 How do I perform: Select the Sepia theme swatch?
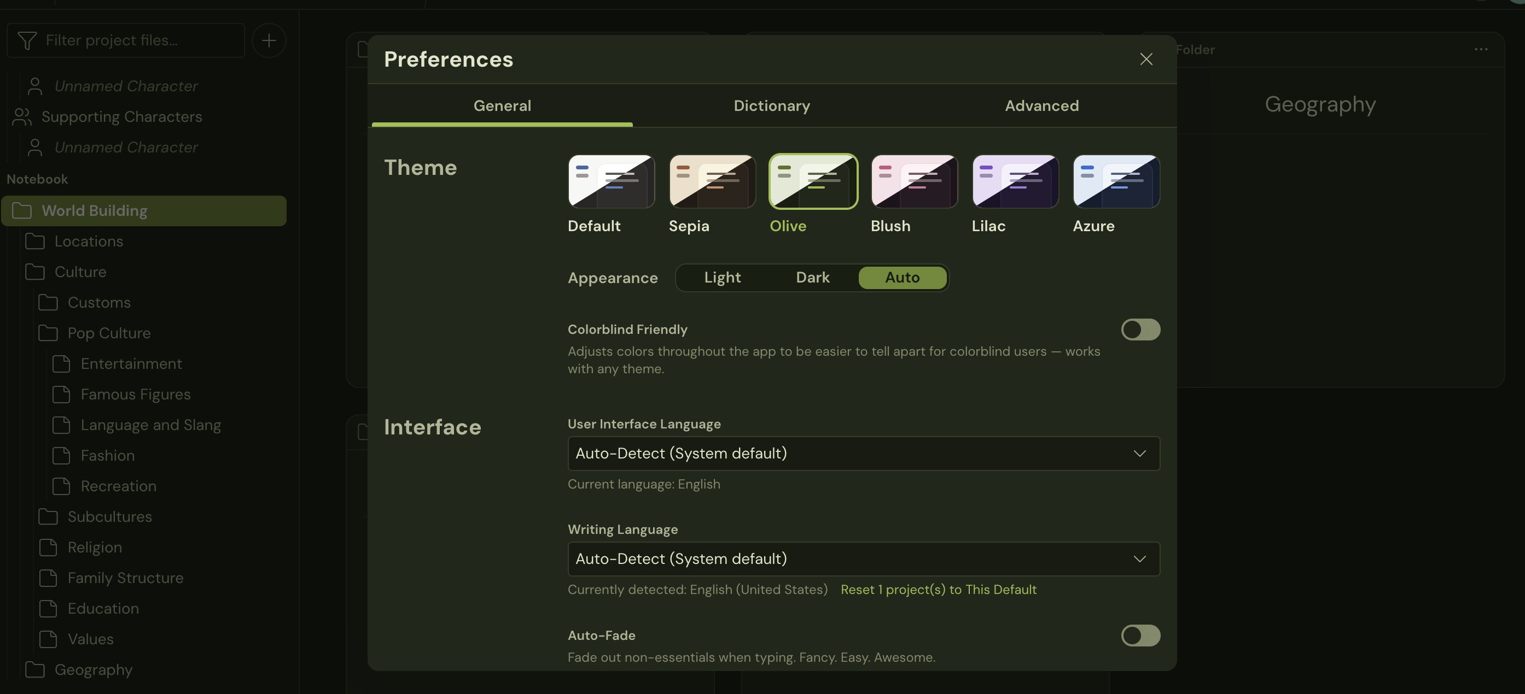pyautogui.click(x=712, y=181)
